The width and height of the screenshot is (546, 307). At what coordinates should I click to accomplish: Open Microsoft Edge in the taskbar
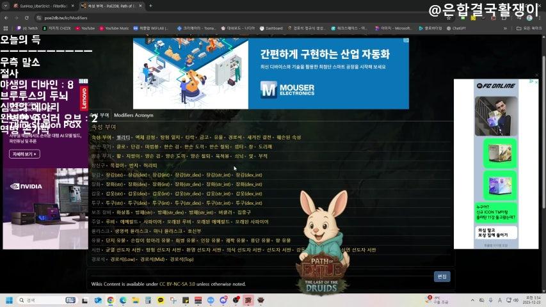click(x=123, y=300)
